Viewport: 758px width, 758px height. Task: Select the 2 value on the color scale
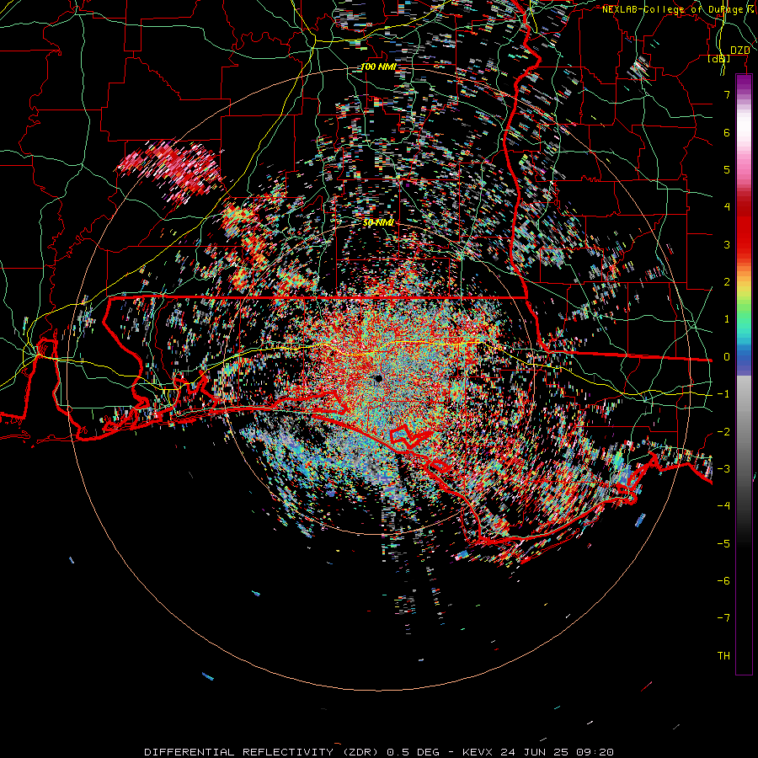pyautogui.click(x=727, y=282)
